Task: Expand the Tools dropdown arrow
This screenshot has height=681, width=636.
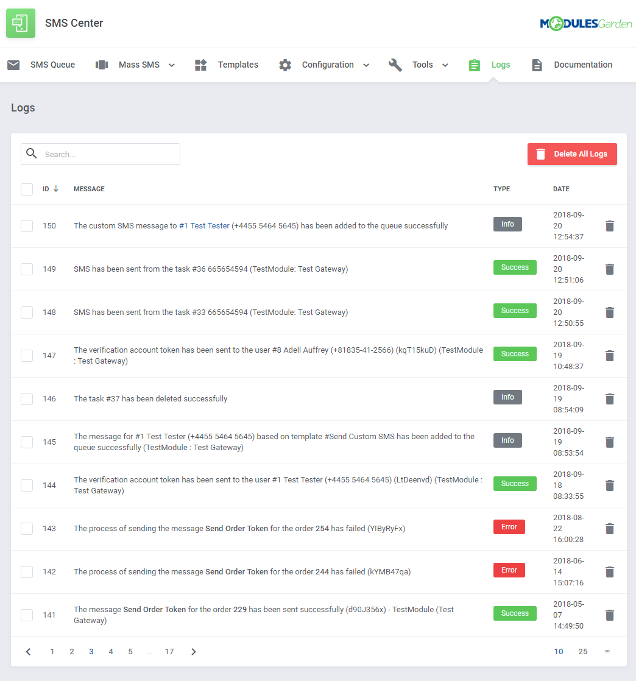Action: click(x=445, y=65)
